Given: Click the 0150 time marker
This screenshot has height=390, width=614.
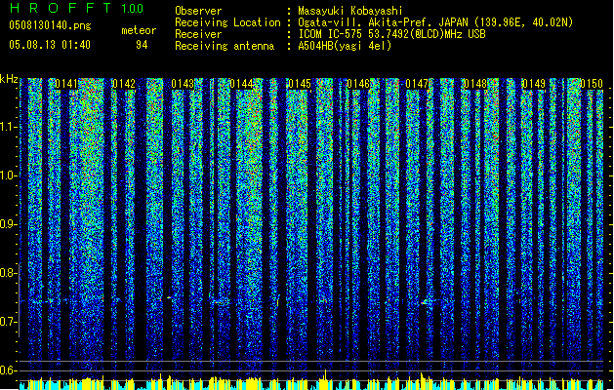Looking at the screenshot, I should [x=592, y=84].
